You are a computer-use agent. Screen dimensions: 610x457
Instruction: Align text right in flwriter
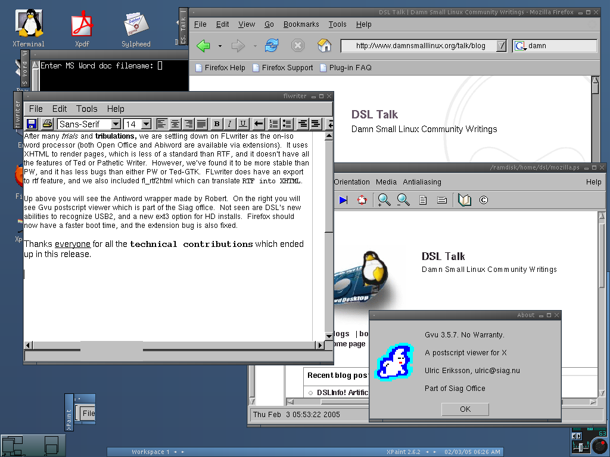pos(189,124)
